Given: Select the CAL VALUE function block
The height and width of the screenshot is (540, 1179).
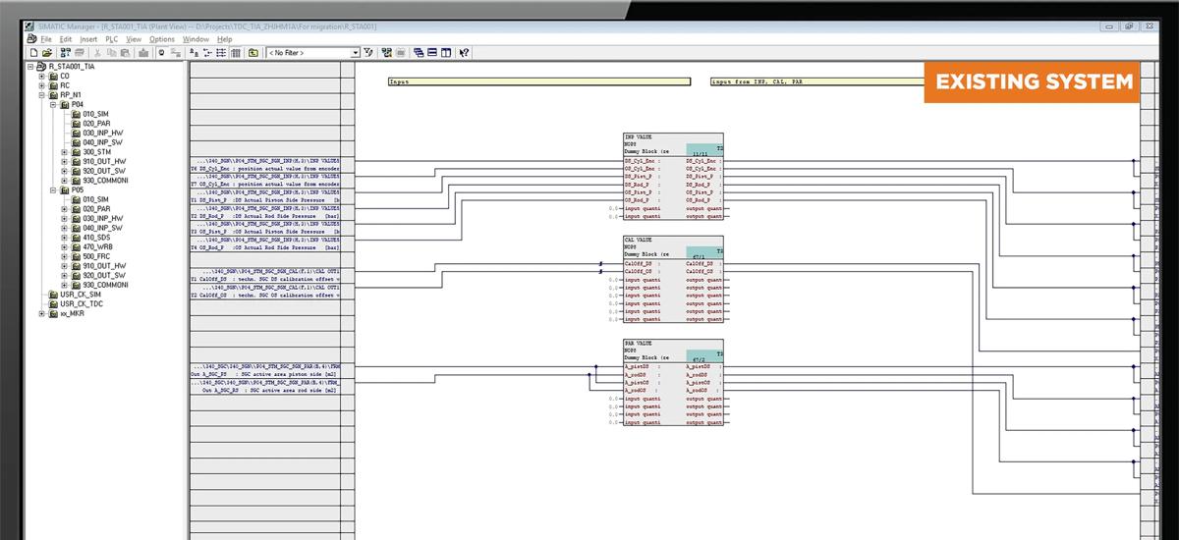Looking at the screenshot, I should (673, 278).
